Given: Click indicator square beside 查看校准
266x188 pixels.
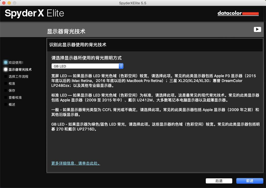Looking at the screenshot, I should click(x=6, y=97).
